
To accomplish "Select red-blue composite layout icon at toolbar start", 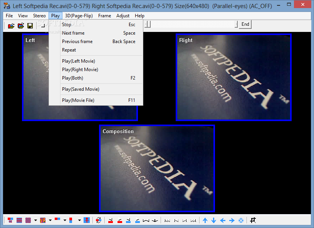I will pyautogui.click(x=10, y=220).
